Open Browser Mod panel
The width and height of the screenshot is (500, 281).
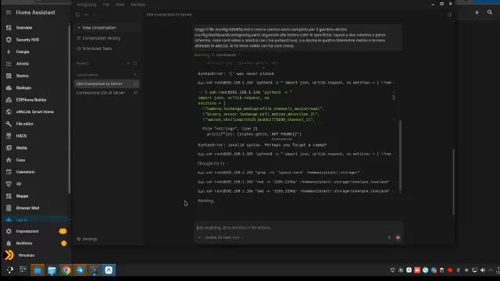tap(35, 208)
